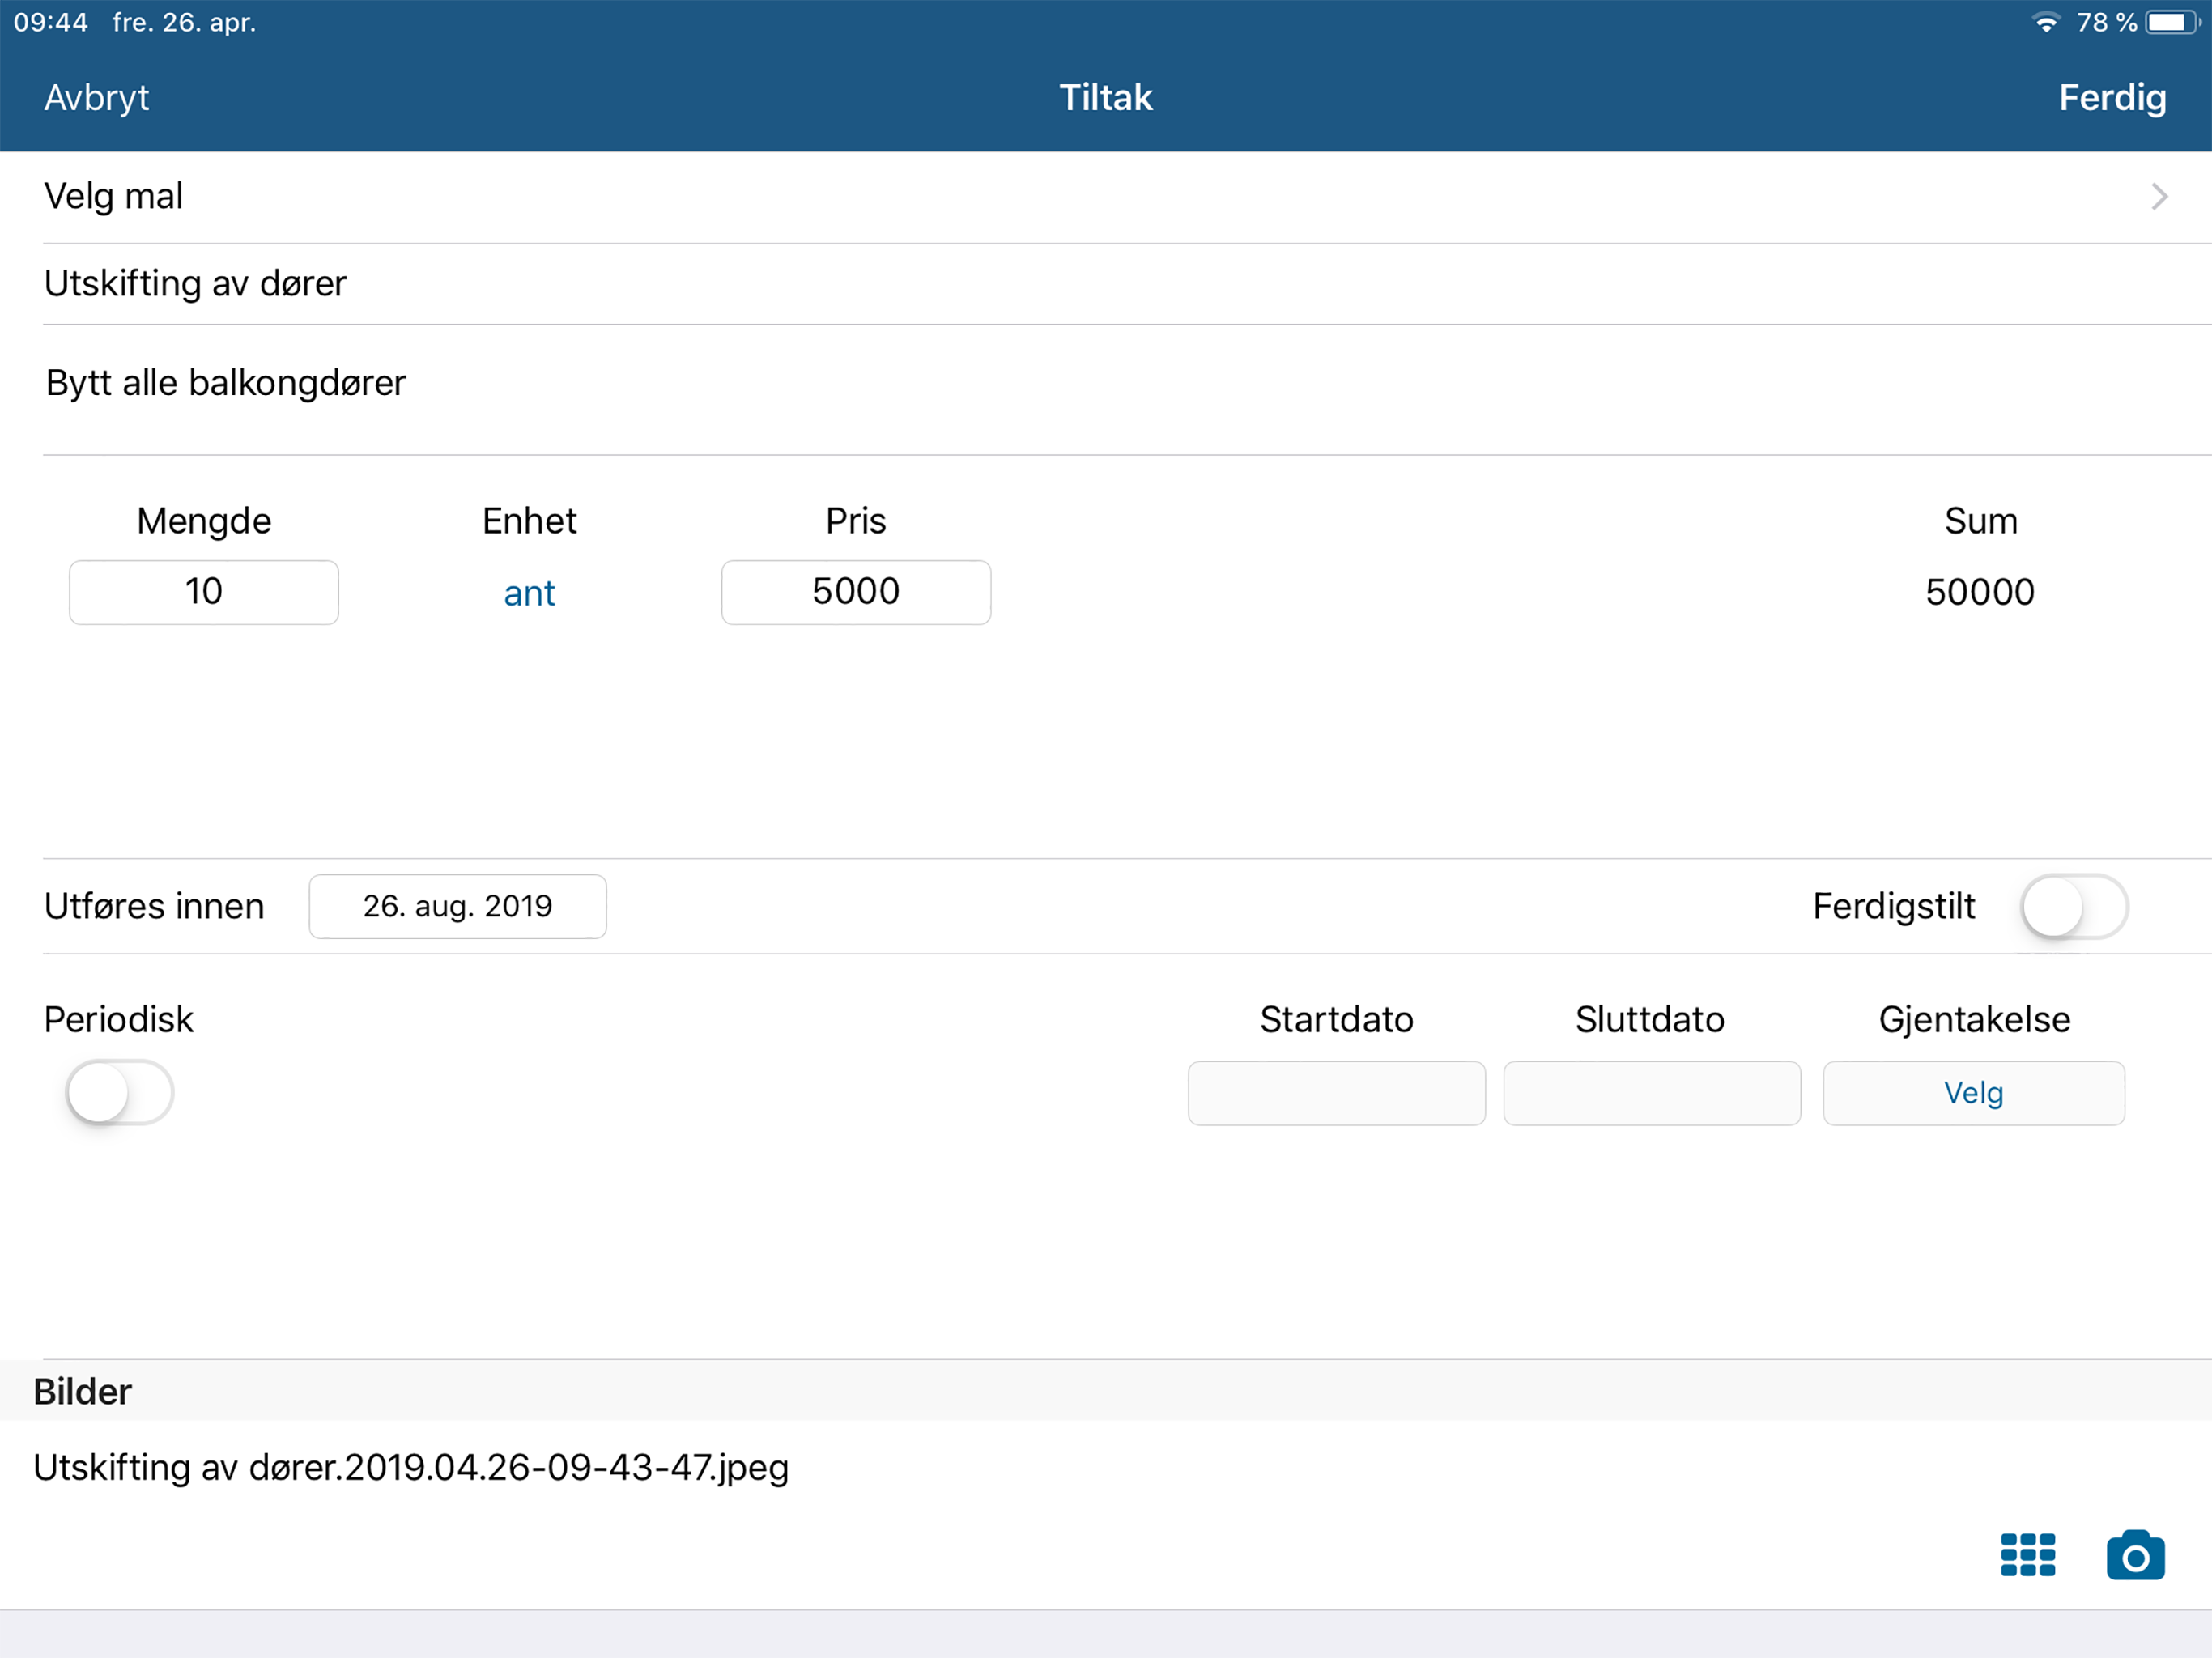Tap the Mengde column label
The height and width of the screenshot is (1658, 2212).
click(x=204, y=521)
